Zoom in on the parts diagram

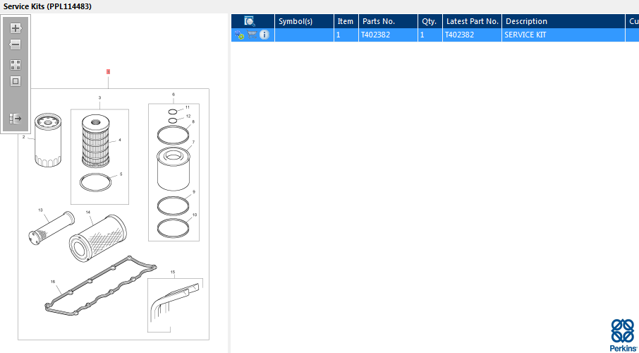click(16, 28)
